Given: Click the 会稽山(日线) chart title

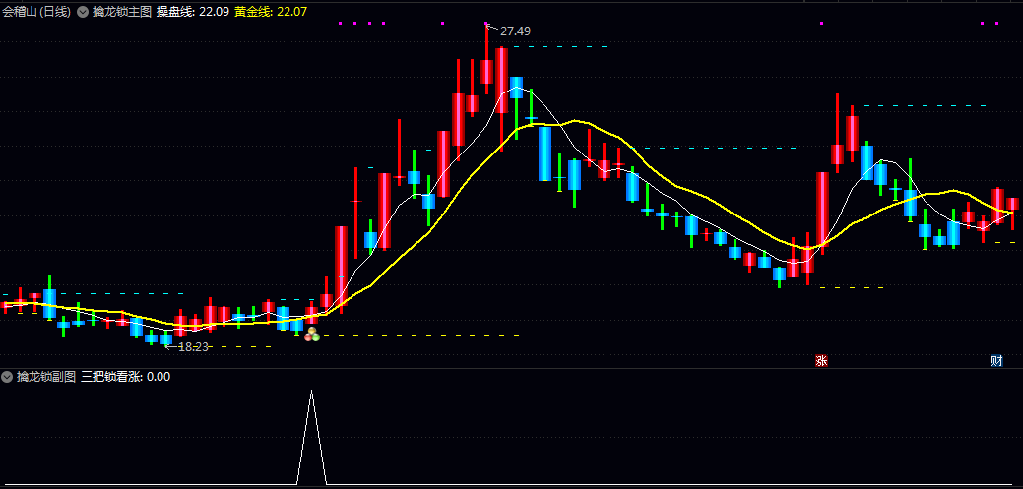Looking at the screenshot, I should (36, 12).
